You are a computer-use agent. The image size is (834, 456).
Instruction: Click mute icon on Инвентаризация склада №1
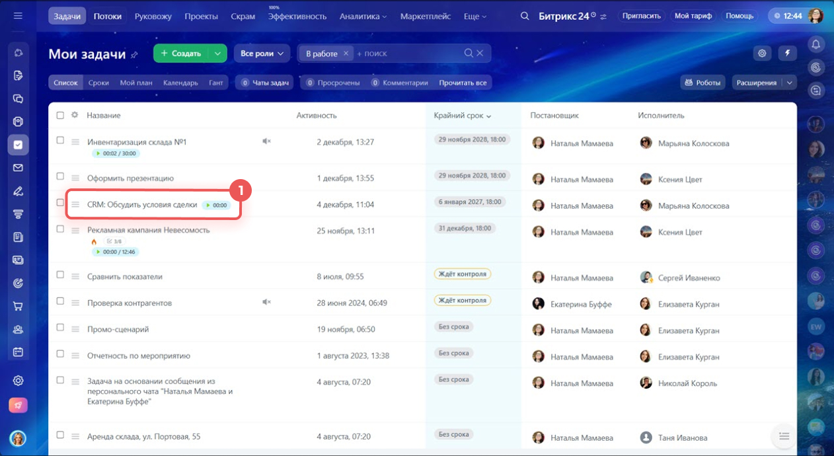[266, 141]
